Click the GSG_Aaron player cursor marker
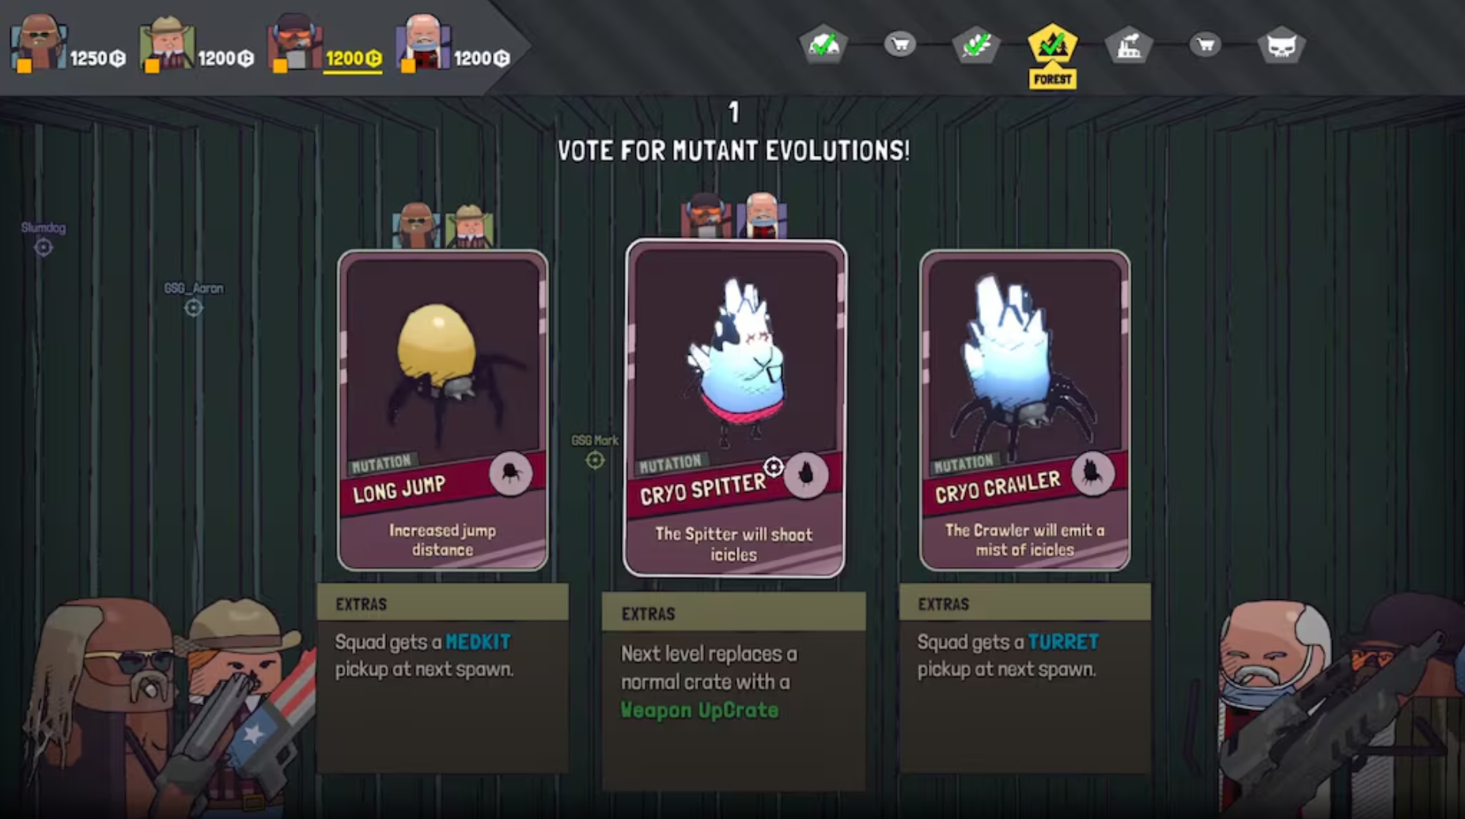The image size is (1465, 819). coord(194,308)
